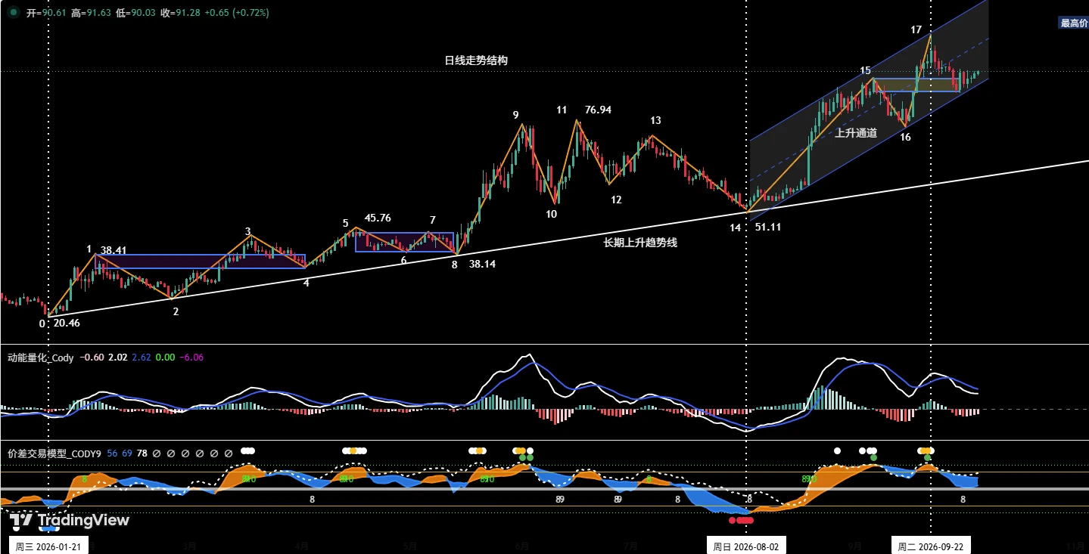
Task: Click the first ∅ value in CODY9 legend
Action: pyautogui.click(x=157, y=453)
